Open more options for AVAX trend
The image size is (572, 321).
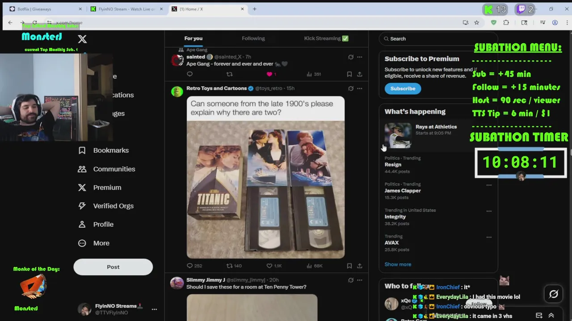(x=489, y=237)
